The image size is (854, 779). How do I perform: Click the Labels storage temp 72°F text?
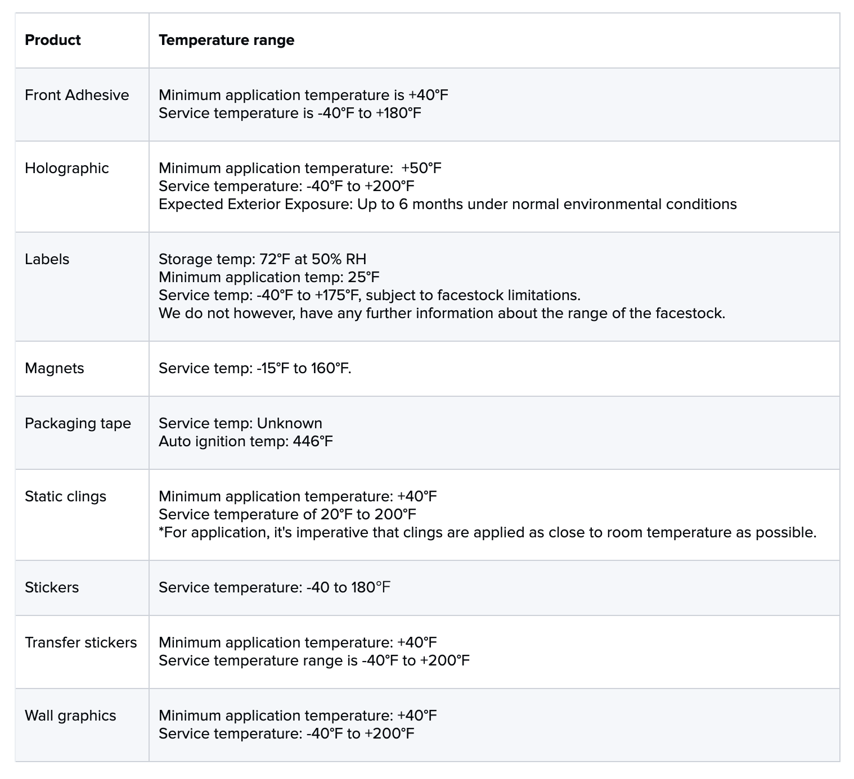click(x=262, y=259)
